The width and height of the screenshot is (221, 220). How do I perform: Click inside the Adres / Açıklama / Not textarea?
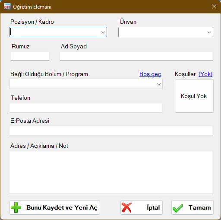111,172
